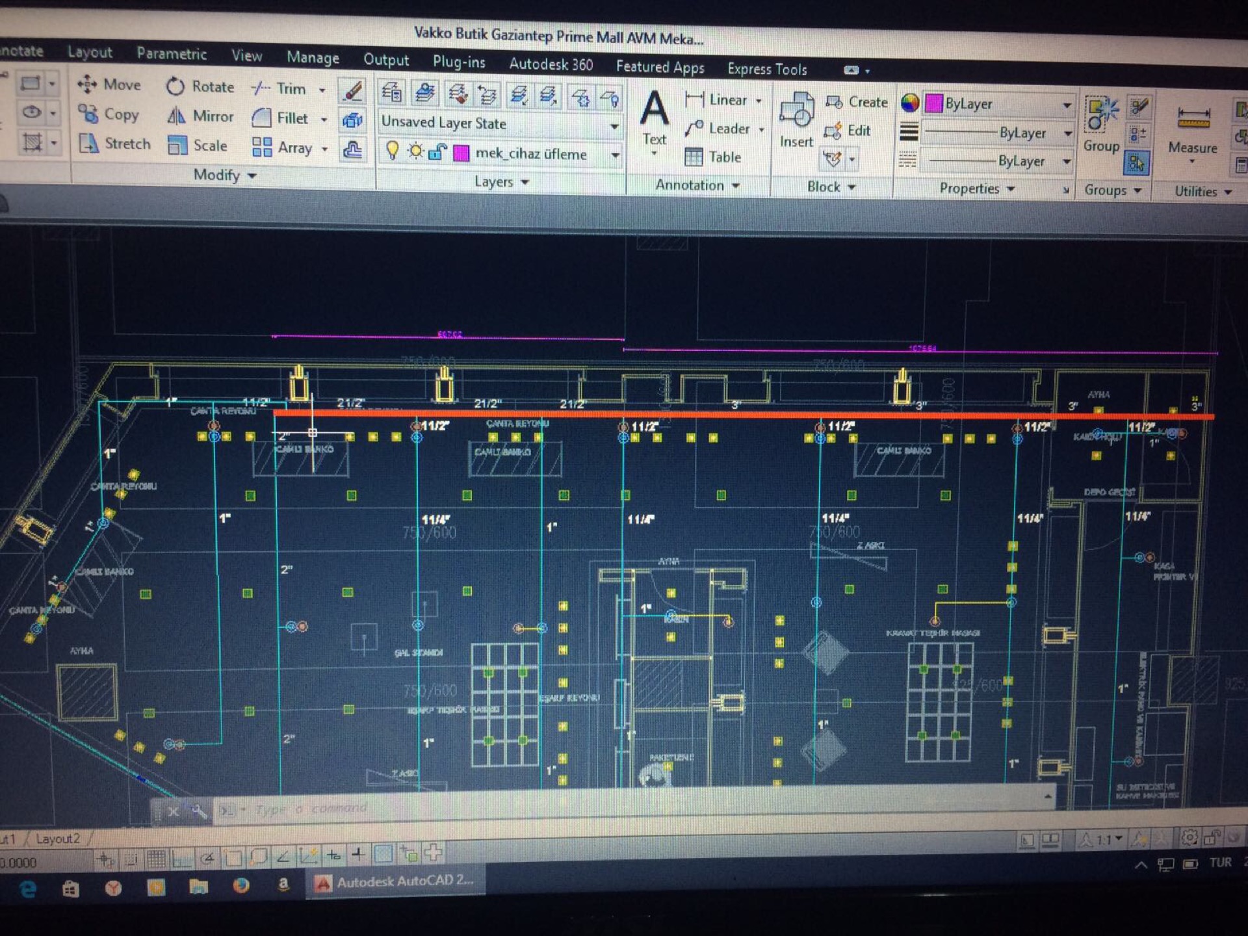Open the object color ByLayer dropdown
This screenshot has width=1248, height=936.
tap(999, 104)
